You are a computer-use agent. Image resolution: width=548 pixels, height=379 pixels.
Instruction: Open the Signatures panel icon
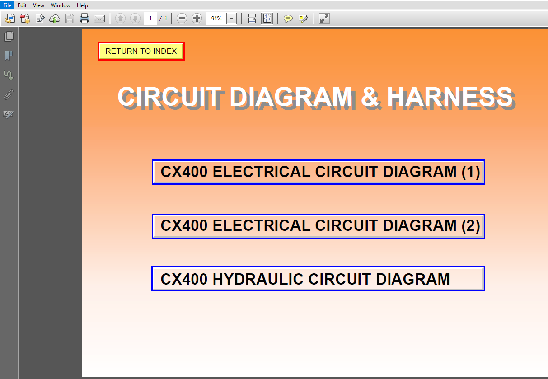(x=9, y=114)
